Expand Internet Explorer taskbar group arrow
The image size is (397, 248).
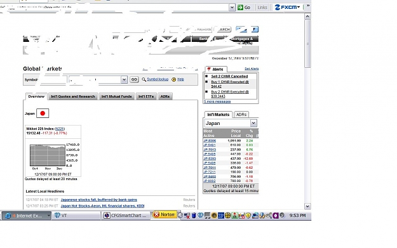(48, 216)
